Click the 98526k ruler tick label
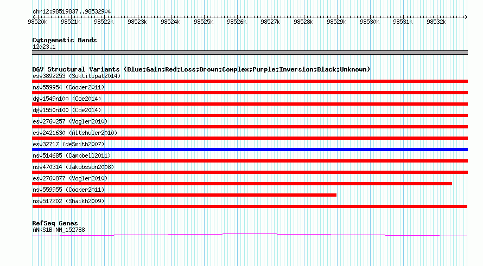Screen dimensions: 483x266 (237, 22)
